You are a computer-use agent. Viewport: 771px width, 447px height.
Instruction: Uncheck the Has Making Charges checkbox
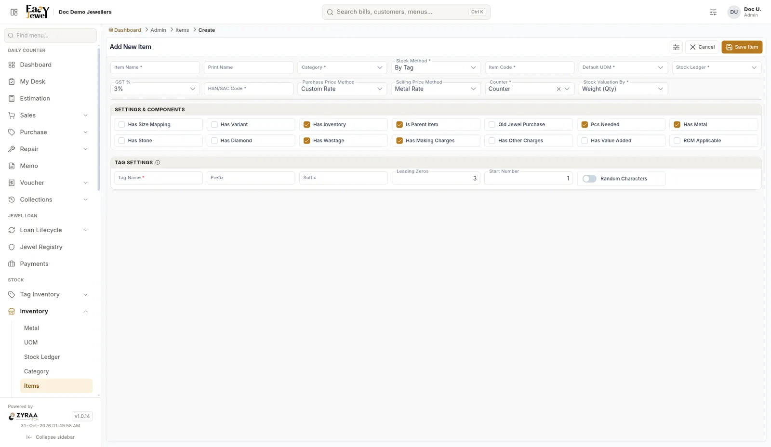pyautogui.click(x=399, y=141)
